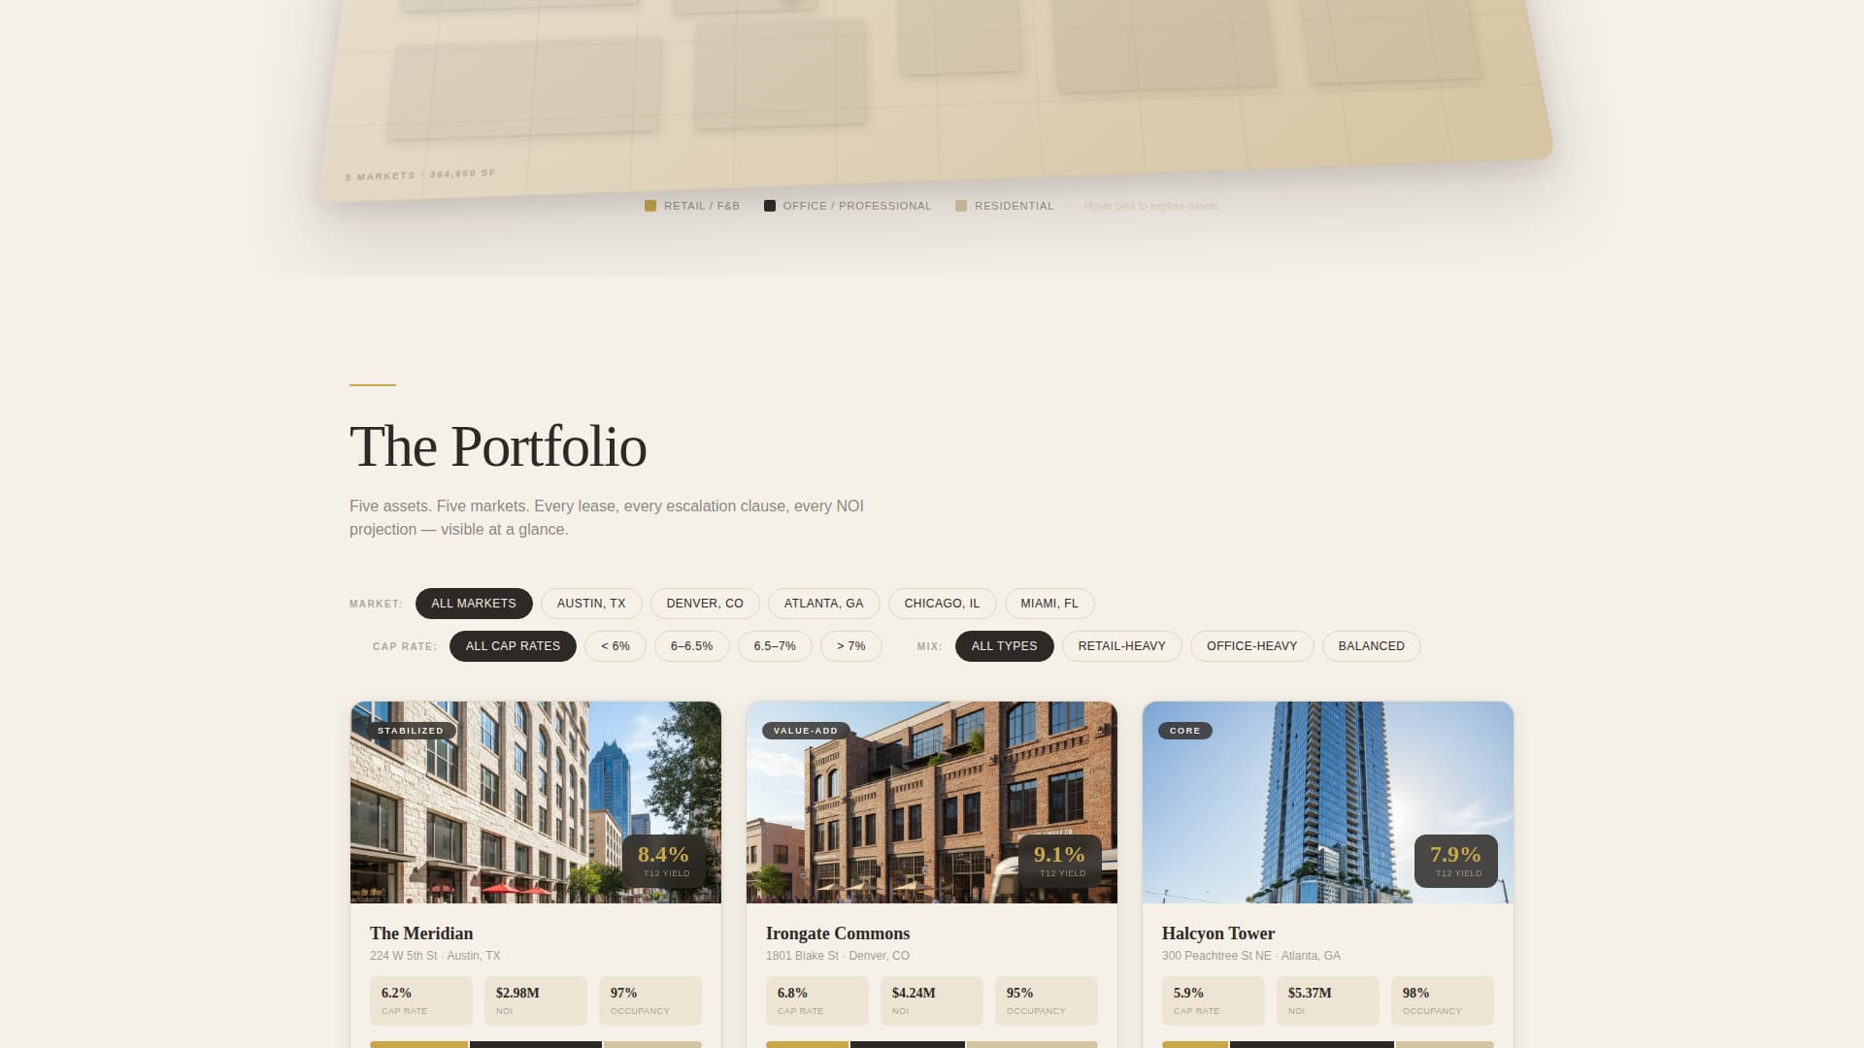
Task: Click the ALL MARKETS filter
Action: 474,603
